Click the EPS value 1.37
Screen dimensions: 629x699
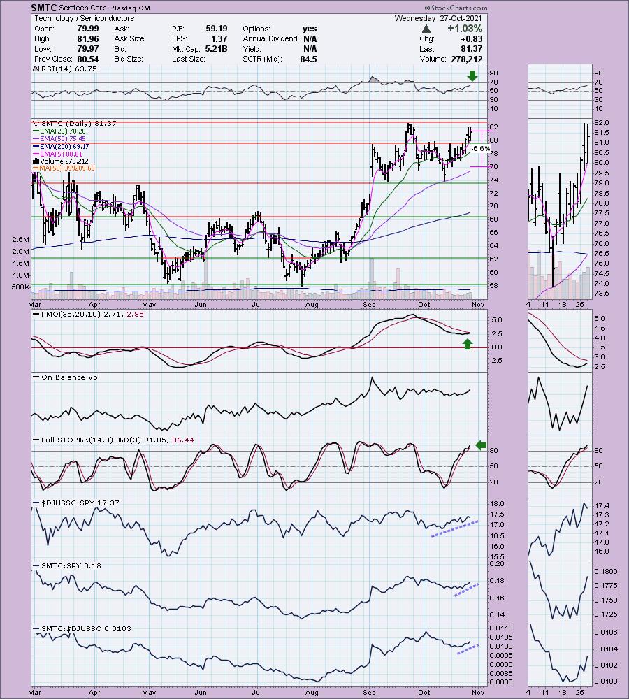219,38
